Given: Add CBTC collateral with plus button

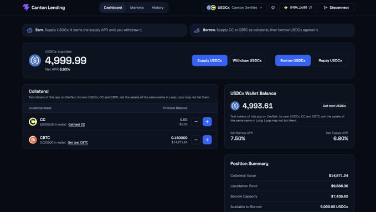Looking at the screenshot, I should [207, 139].
